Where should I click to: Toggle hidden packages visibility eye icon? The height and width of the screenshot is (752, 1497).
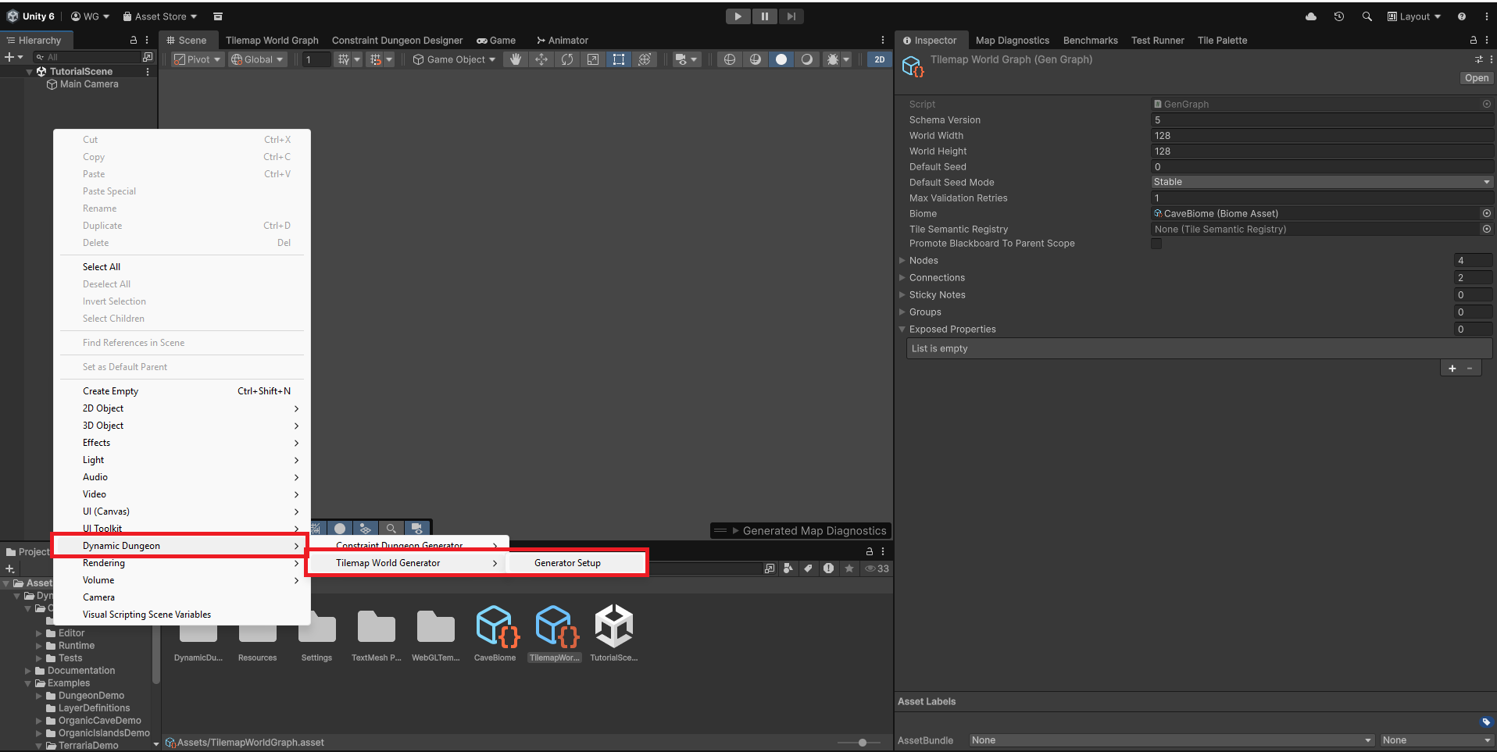(x=877, y=568)
